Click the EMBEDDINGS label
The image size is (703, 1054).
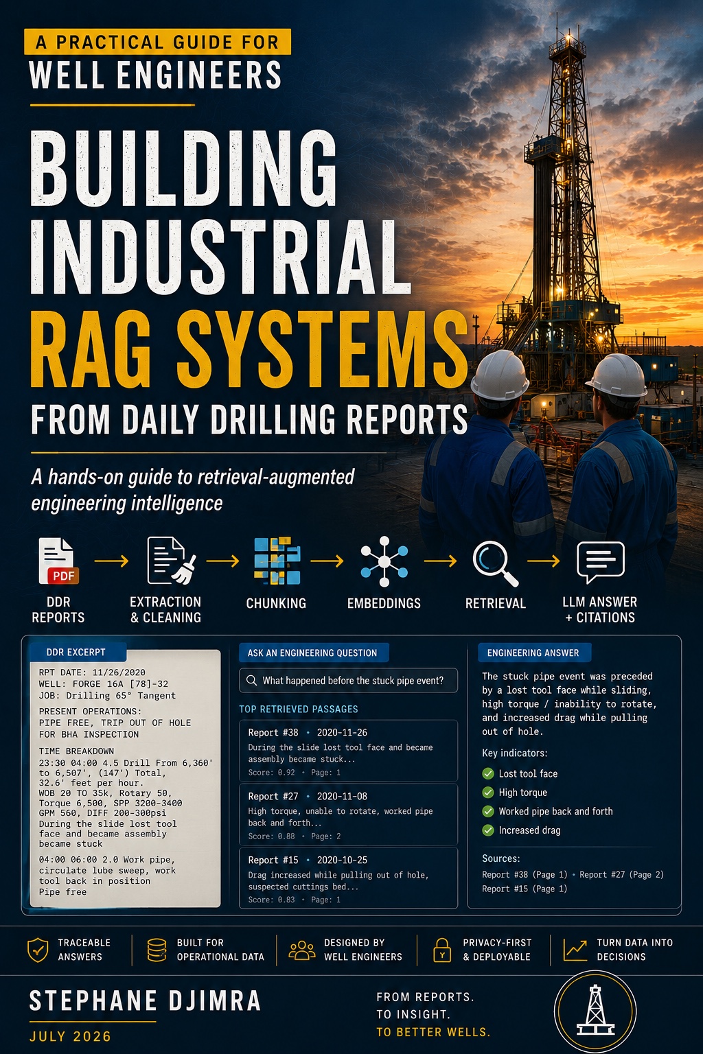[x=384, y=603]
